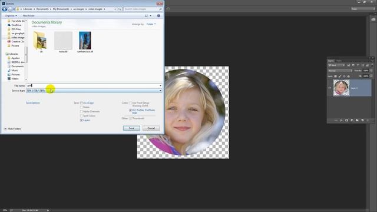Image resolution: width=377 pixels, height=212 pixels.
Task: Open 'Arrange by' Folder dropdown
Action: (x=151, y=24)
